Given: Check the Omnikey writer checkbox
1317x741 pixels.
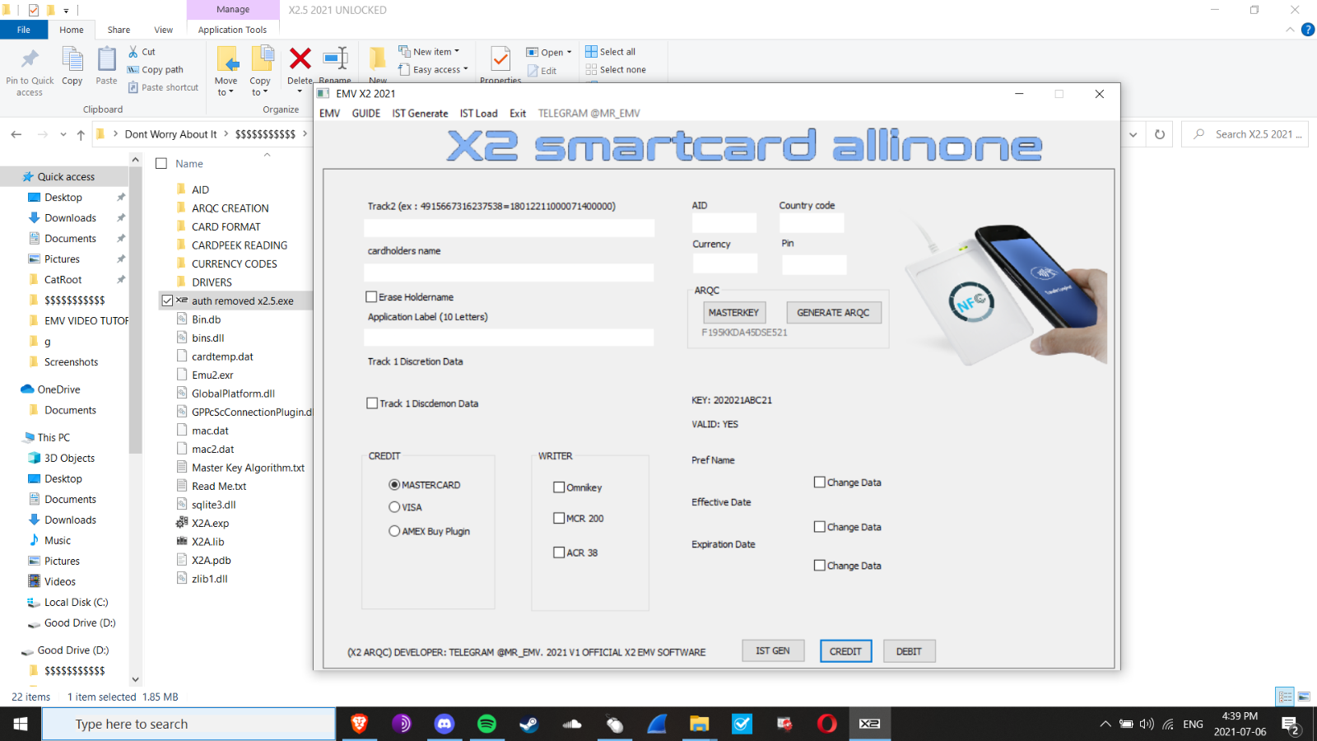Looking at the screenshot, I should 559,487.
